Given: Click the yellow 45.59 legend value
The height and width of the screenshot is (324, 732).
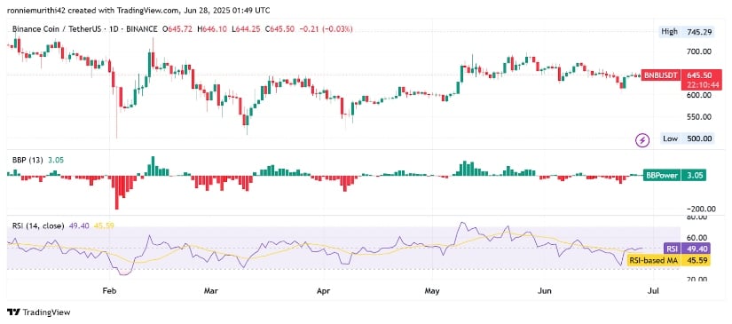Looking at the screenshot, I should (x=104, y=225).
